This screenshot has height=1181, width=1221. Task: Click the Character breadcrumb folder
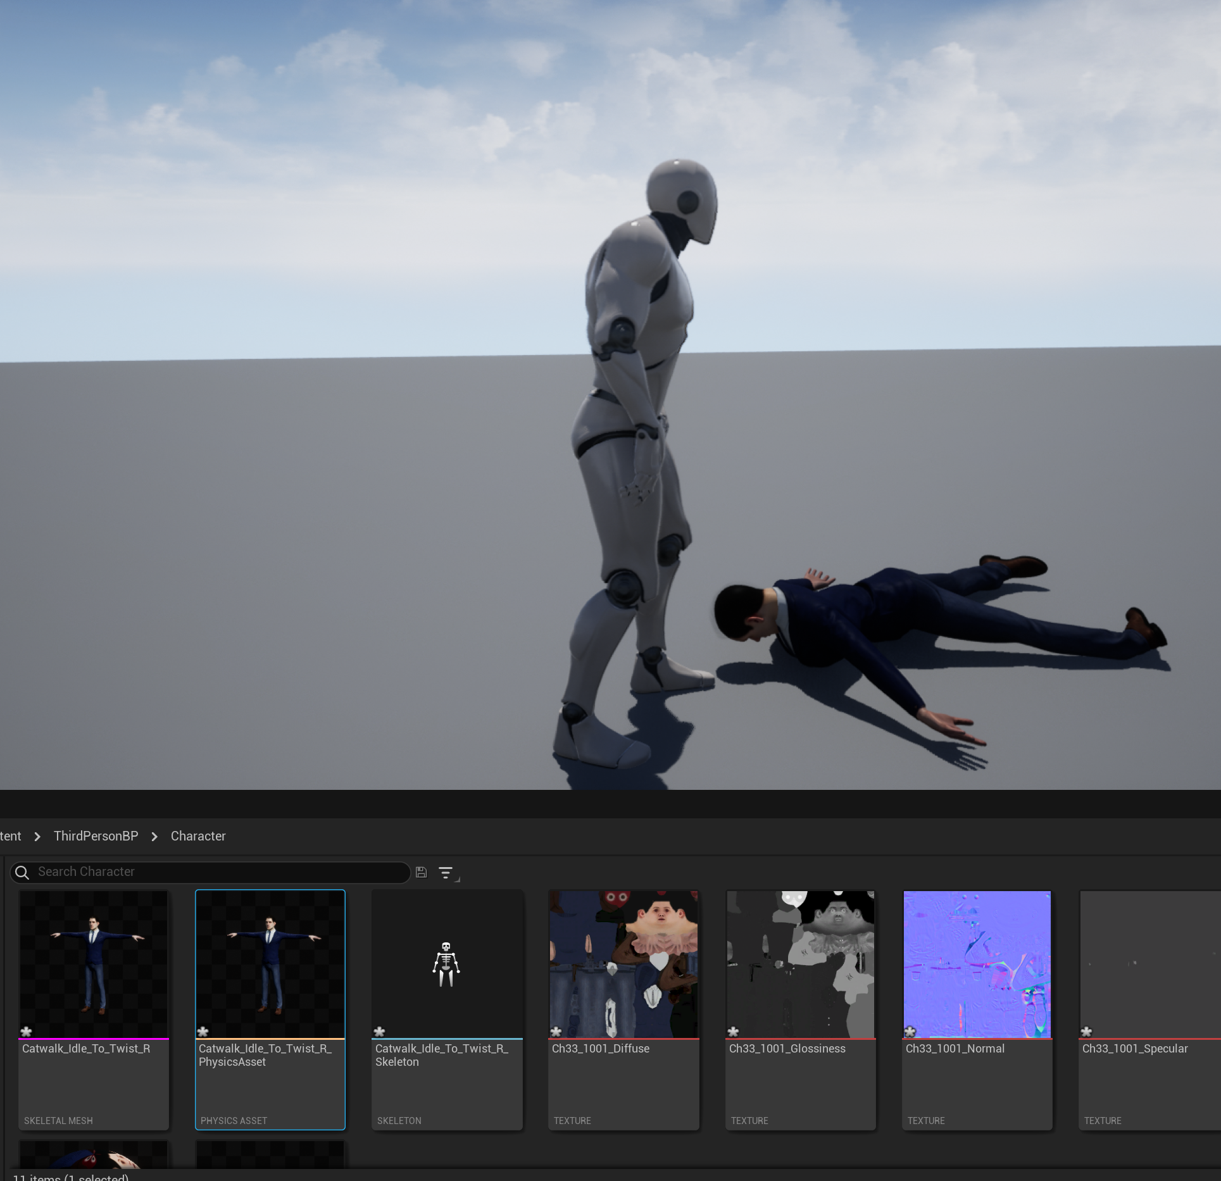pyautogui.click(x=198, y=836)
